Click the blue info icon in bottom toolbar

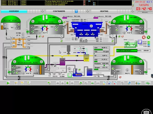129,83
